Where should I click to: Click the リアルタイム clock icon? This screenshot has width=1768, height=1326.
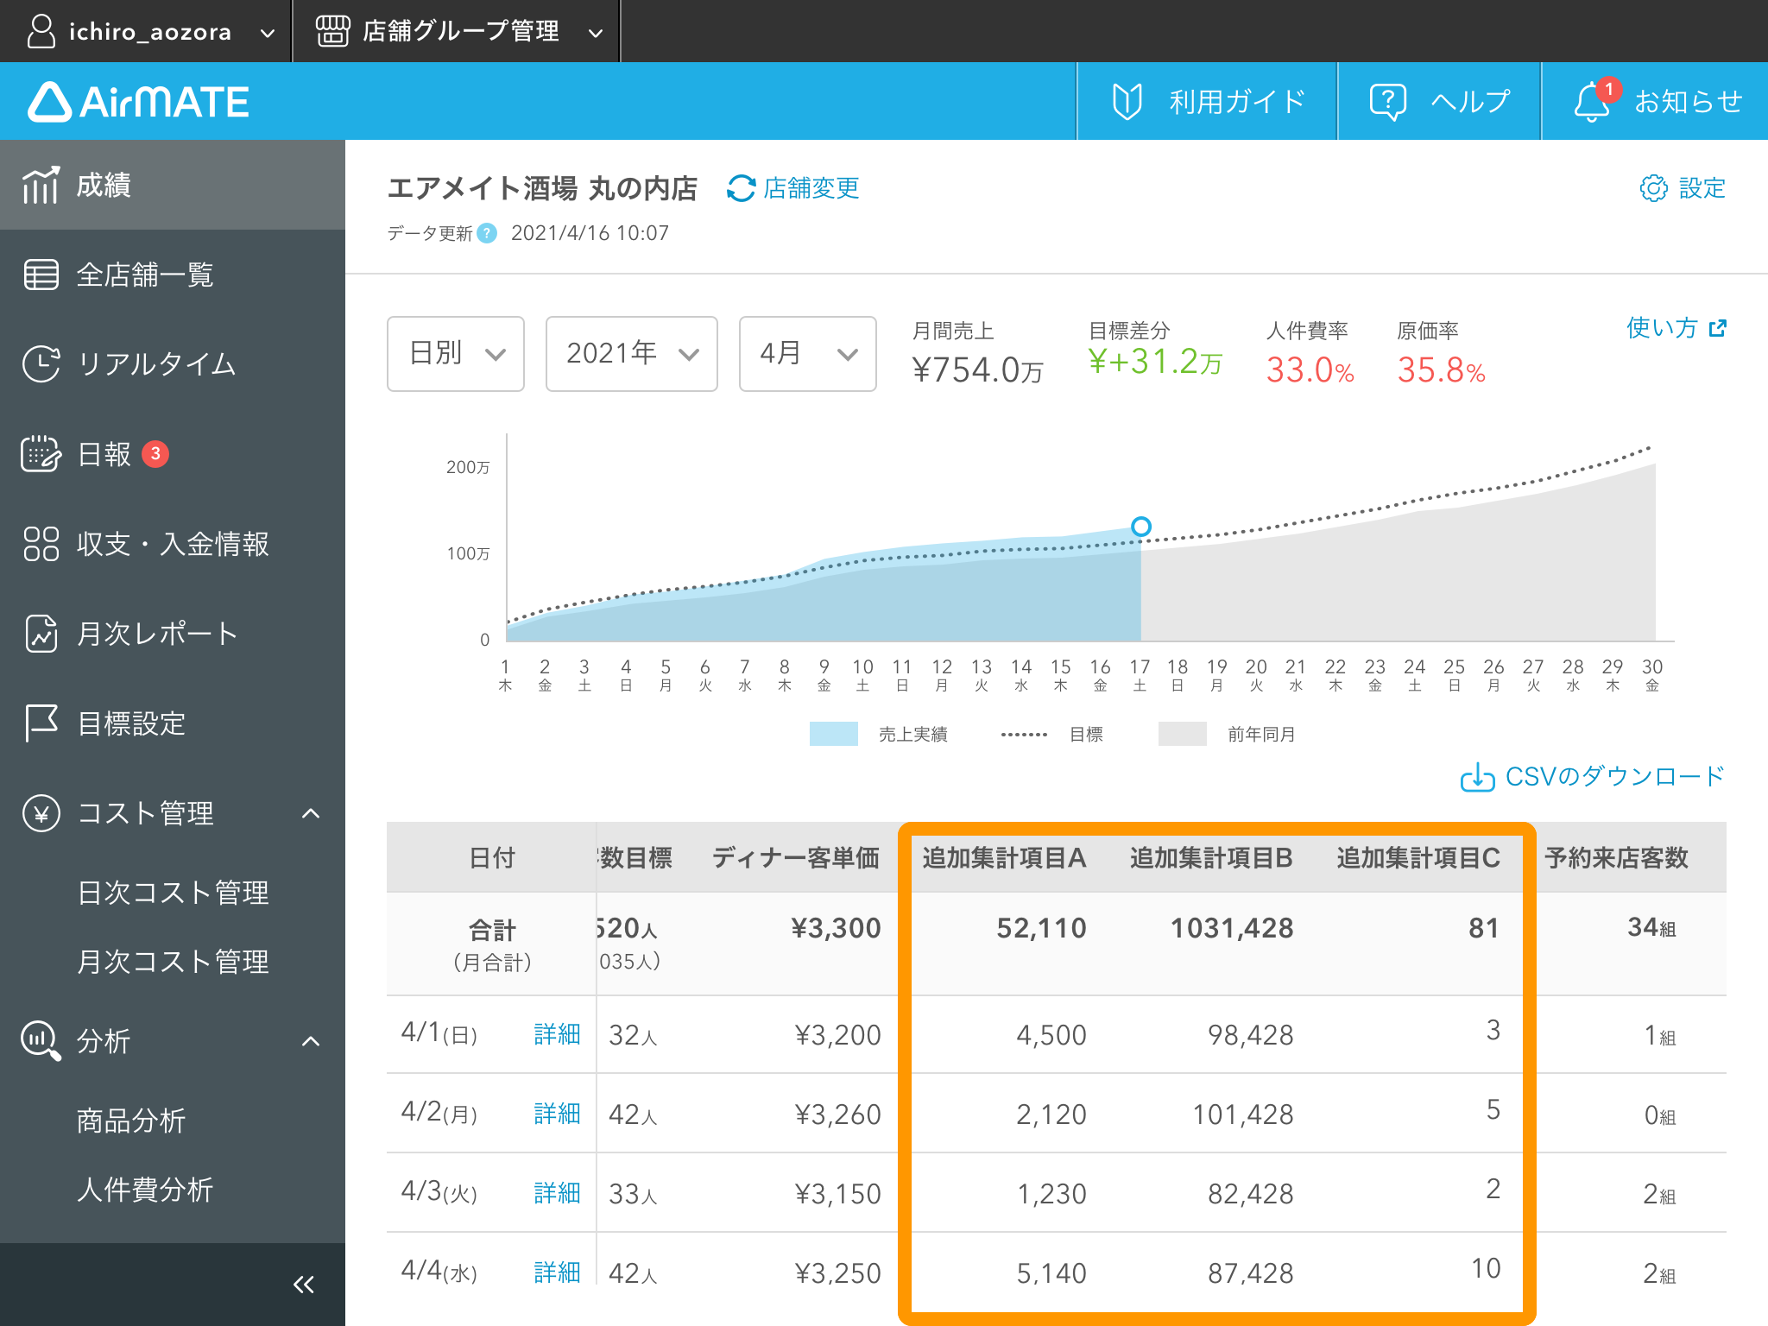click(41, 363)
